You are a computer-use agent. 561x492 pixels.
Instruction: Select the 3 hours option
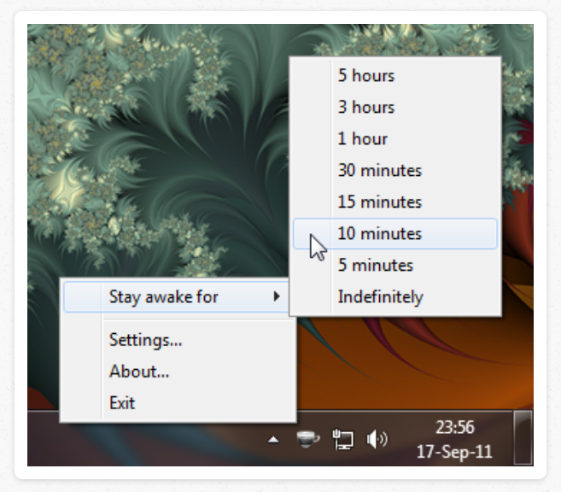[395, 107]
